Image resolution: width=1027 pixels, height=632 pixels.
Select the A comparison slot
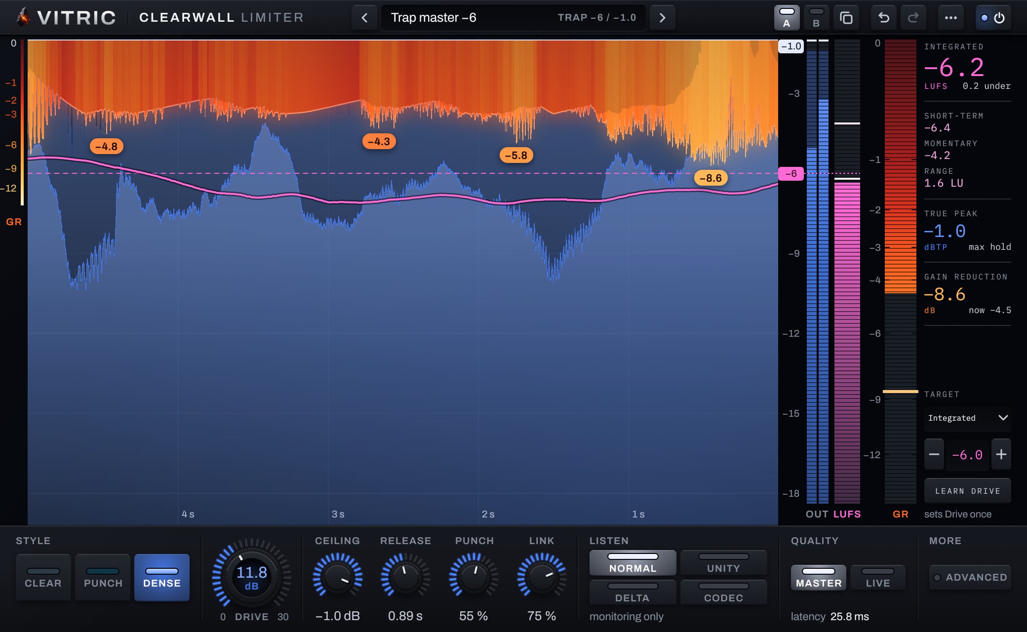tap(787, 18)
